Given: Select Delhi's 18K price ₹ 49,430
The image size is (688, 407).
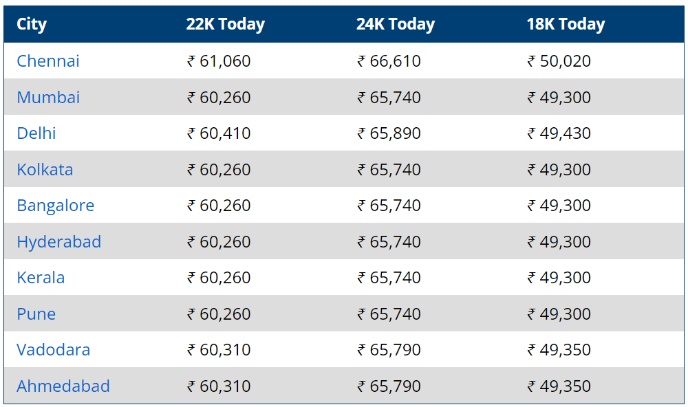Looking at the screenshot, I should pos(559,133).
